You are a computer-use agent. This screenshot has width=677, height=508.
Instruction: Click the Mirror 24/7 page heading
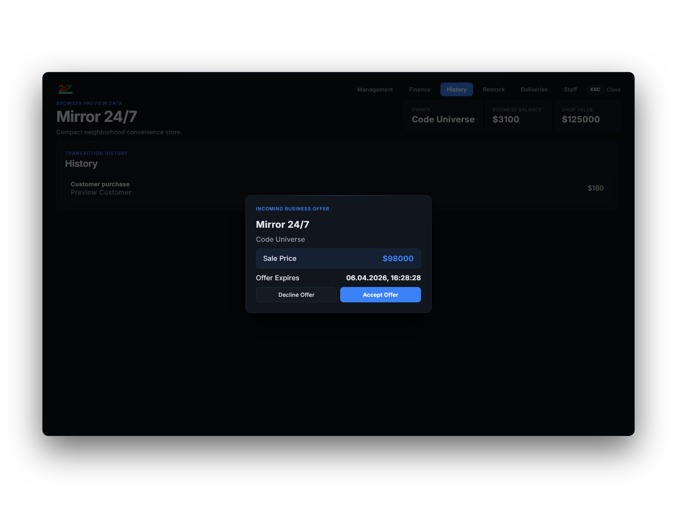(x=96, y=116)
